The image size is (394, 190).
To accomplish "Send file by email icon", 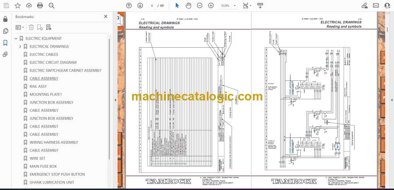I will (x=376, y=6).
